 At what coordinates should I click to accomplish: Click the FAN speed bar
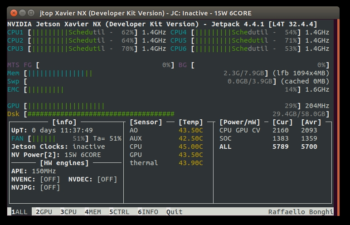(x=58, y=138)
